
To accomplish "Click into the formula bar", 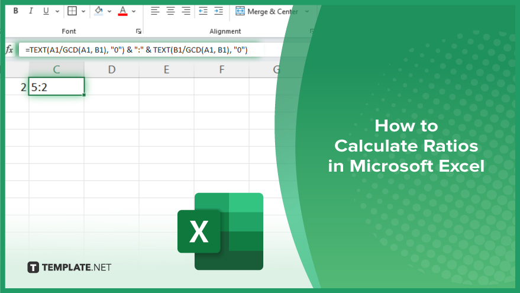I will click(141, 50).
